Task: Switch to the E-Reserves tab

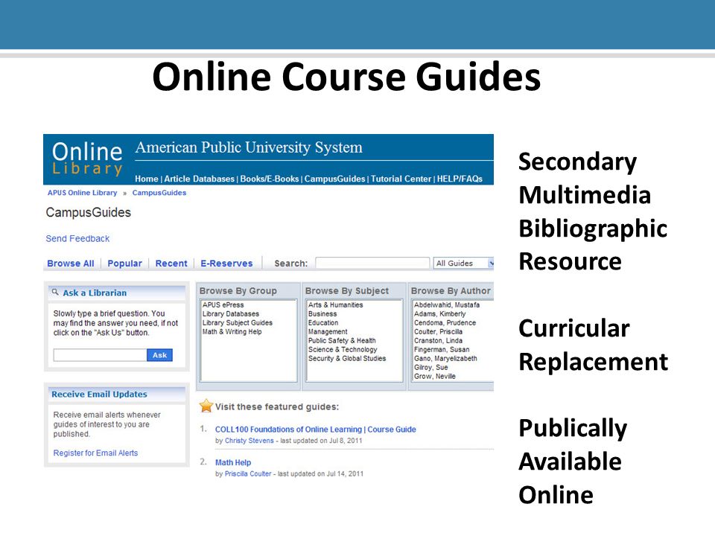Action: click(x=226, y=264)
